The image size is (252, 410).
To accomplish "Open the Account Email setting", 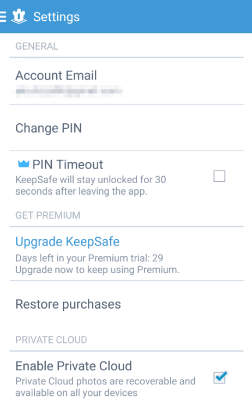I will (x=127, y=81).
